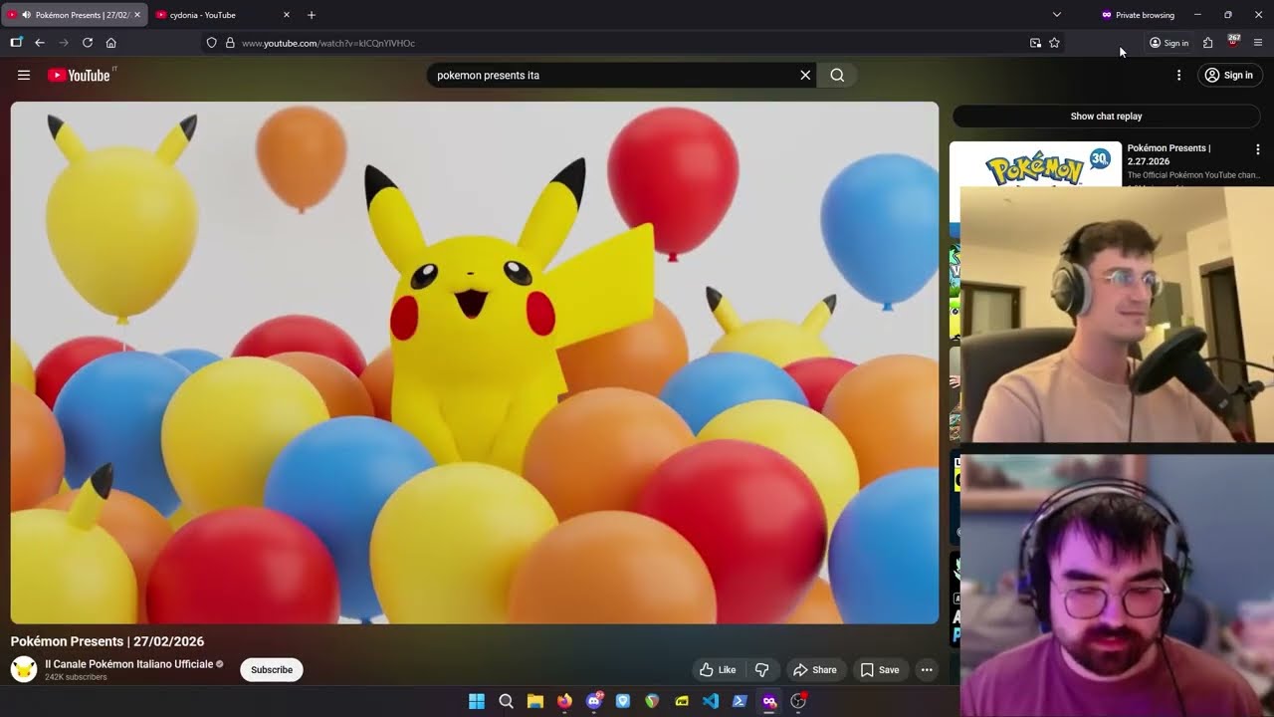1274x717 pixels.
Task: Open the suggested video title Pokémon Presents 2.27.2026
Action: point(1168,154)
